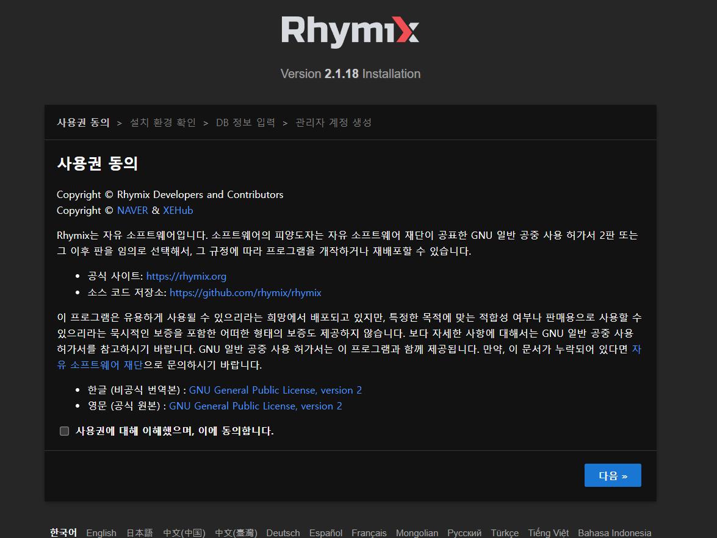Change language to Español
Image resolution: width=717 pixels, height=538 pixels.
[326, 533]
